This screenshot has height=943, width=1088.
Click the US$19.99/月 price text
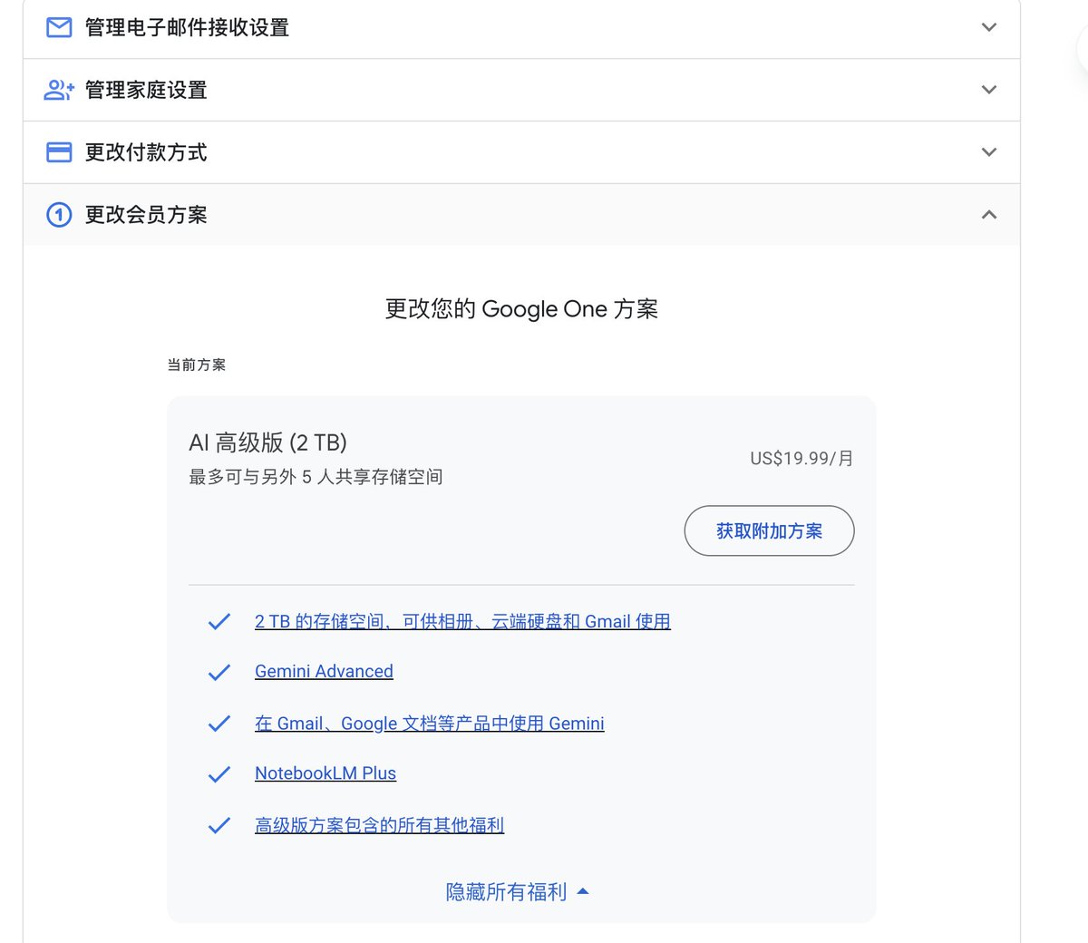(801, 458)
